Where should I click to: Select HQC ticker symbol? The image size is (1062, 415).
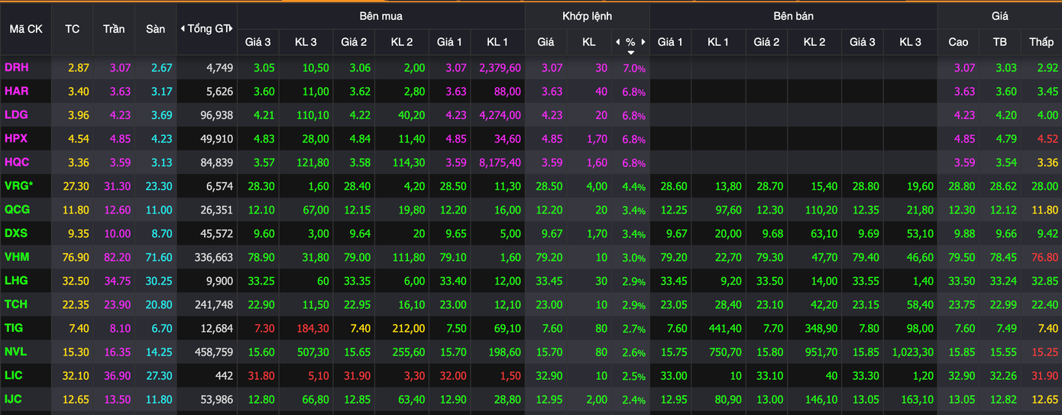click(x=16, y=162)
